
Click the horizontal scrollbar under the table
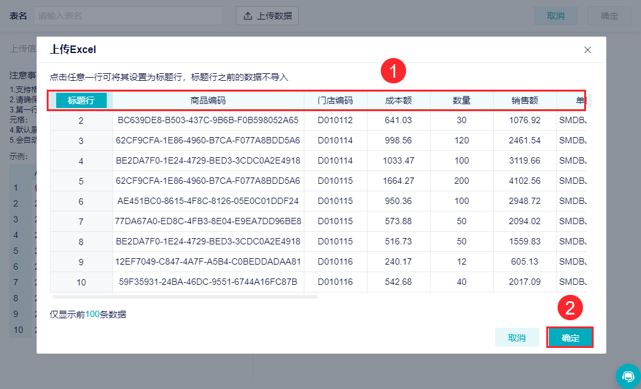185,297
